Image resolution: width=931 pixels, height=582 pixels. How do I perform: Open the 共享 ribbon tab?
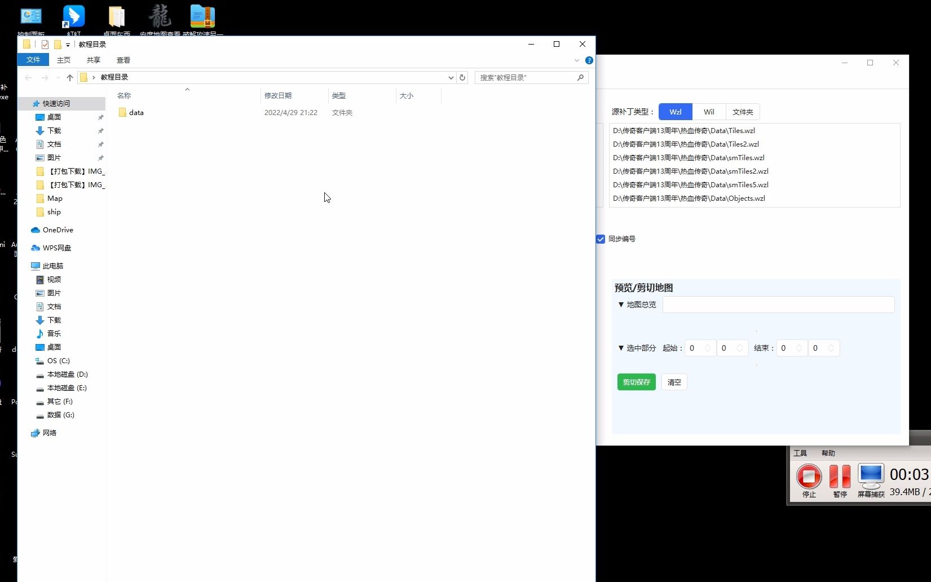[x=94, y=60]
